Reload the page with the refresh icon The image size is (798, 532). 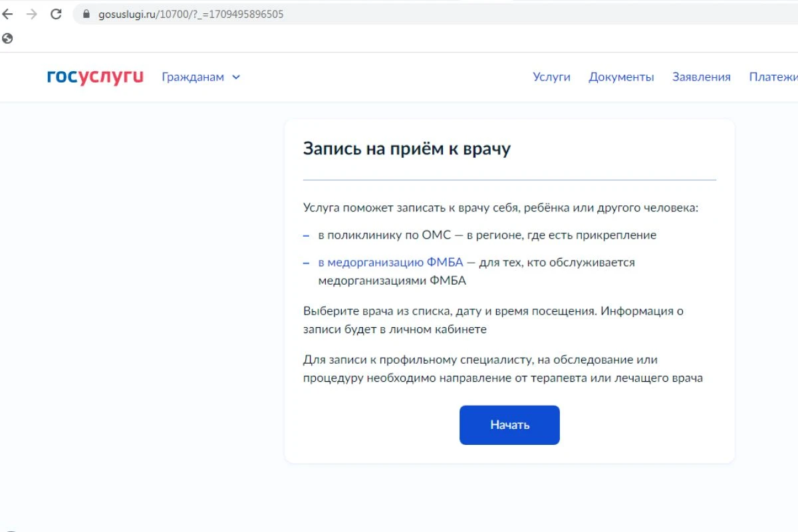[x=56, y=14]
